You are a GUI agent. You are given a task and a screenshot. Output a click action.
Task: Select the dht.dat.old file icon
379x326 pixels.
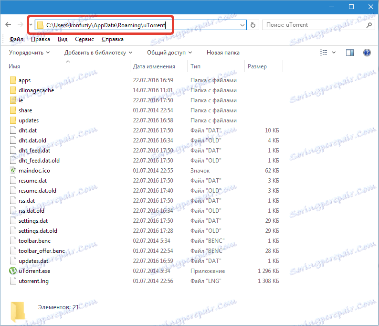click(x=13, y=141)
